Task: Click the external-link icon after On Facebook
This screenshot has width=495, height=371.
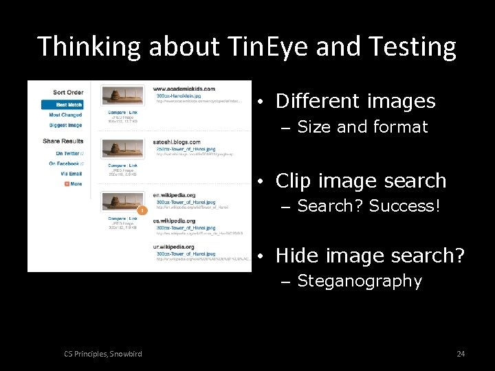Action: (82, 164)
